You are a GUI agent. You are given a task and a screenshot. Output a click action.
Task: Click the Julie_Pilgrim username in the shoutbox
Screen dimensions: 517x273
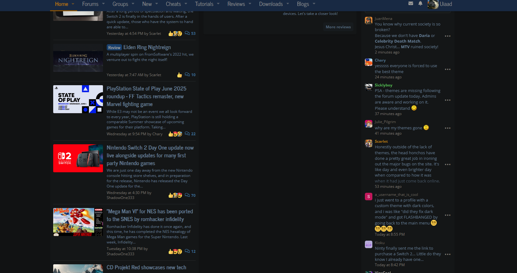pos(385,122)
